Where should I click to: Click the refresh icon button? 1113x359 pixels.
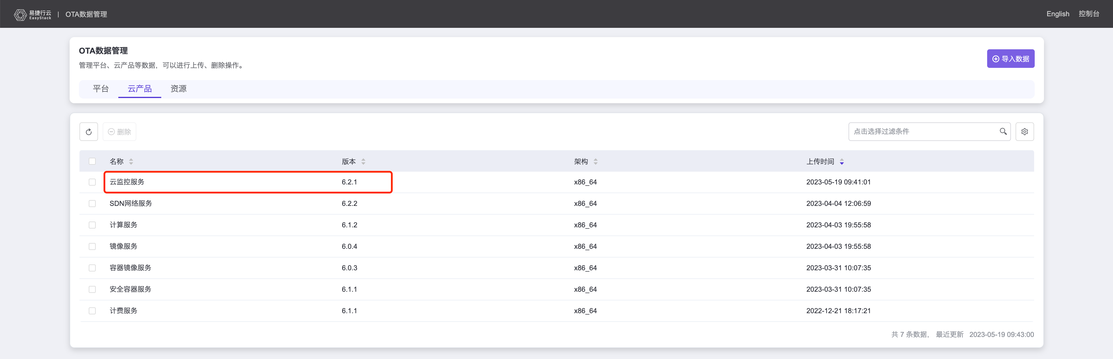[88, 132]
